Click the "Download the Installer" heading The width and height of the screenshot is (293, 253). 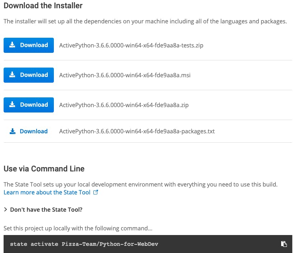(43, 6)
